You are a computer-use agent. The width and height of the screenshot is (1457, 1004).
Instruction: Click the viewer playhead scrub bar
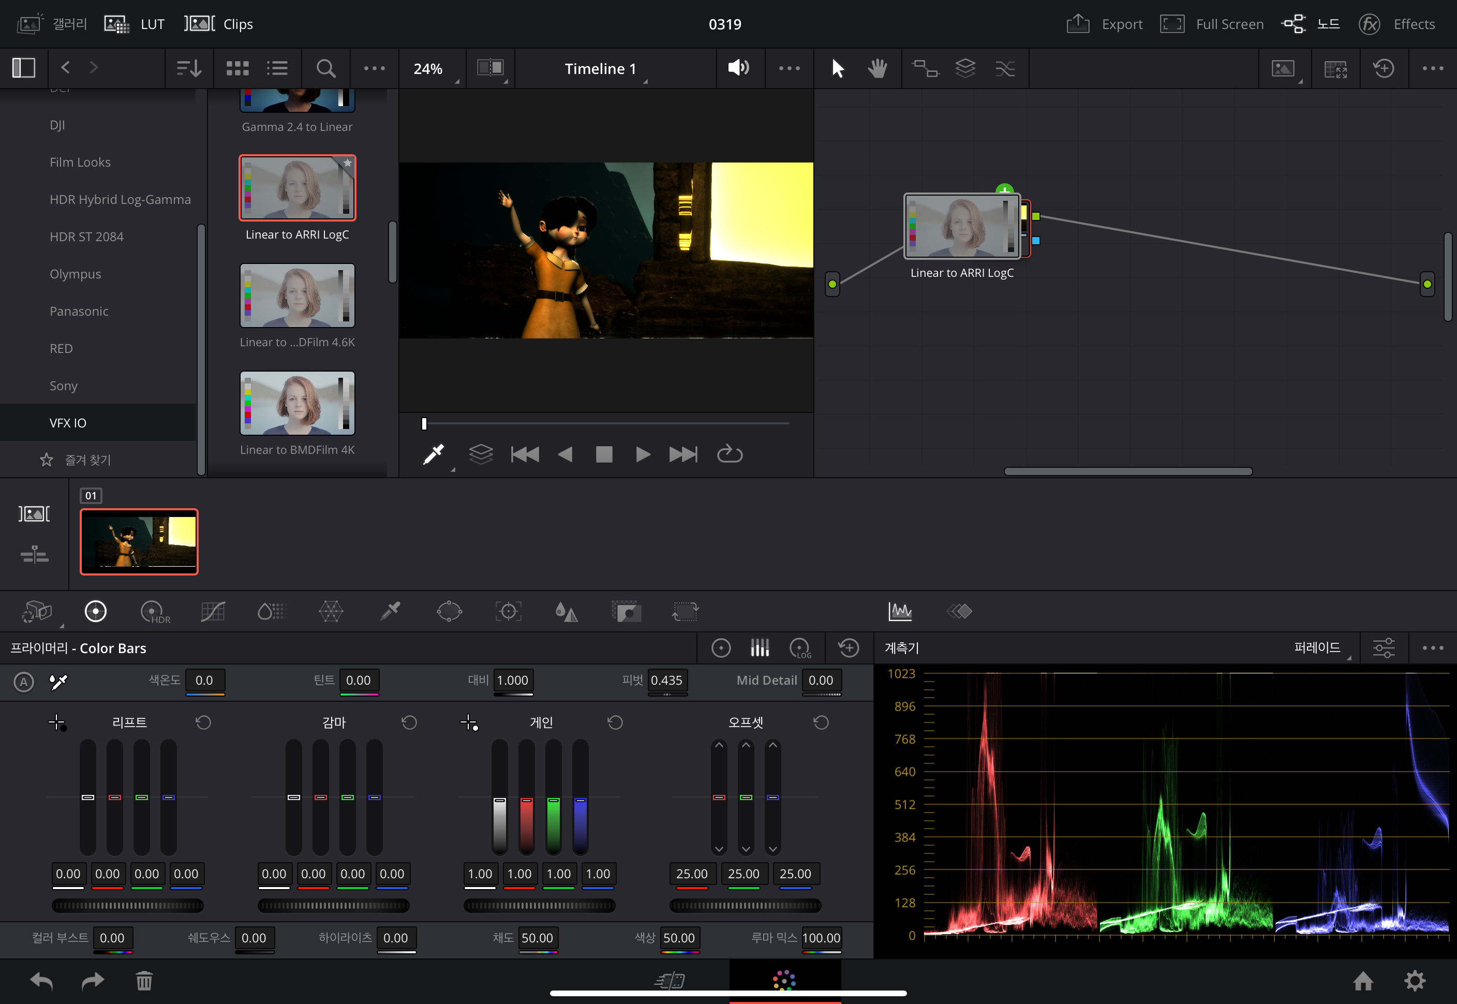605,423
